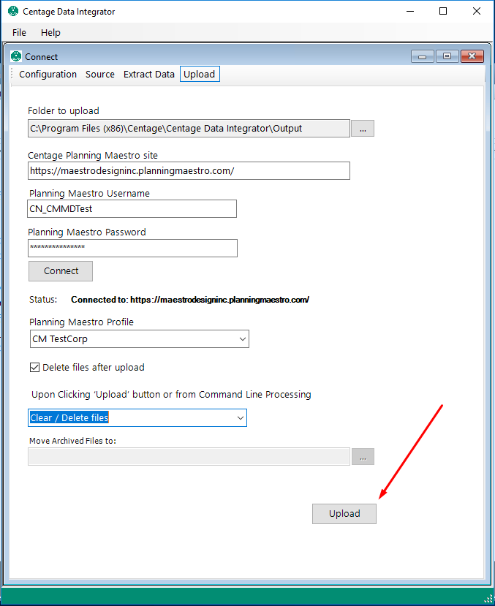
Task: Focus the Planning Maestro Username field
Action: coord(132,208)
